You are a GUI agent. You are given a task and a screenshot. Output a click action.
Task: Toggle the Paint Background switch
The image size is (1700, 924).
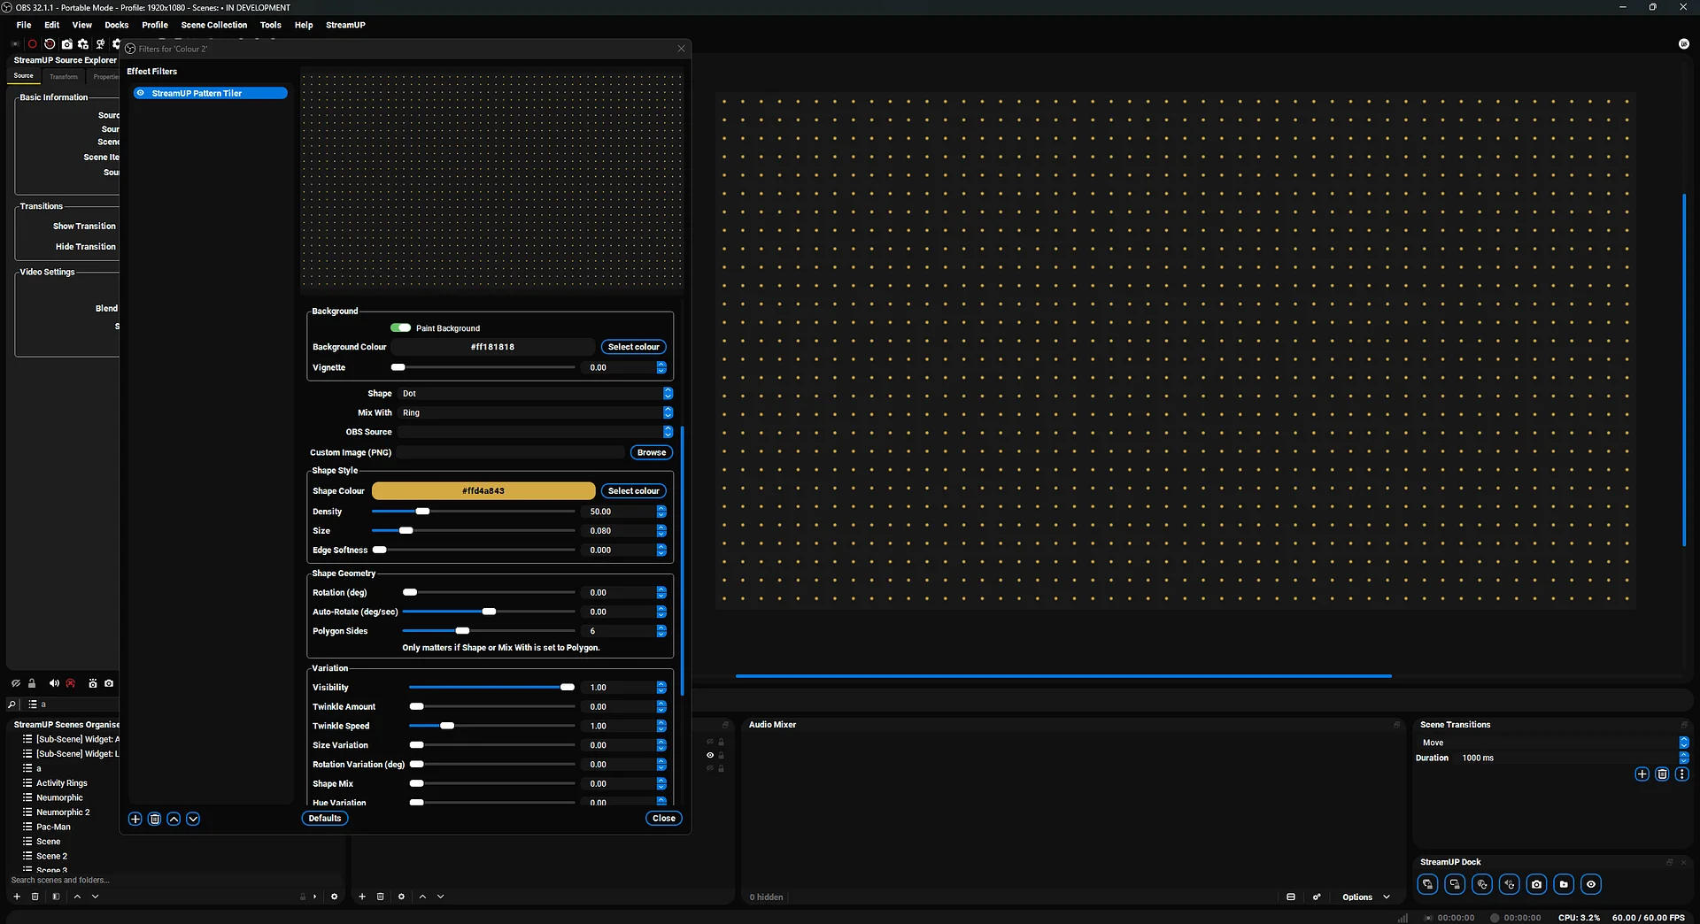coord(400,327)
